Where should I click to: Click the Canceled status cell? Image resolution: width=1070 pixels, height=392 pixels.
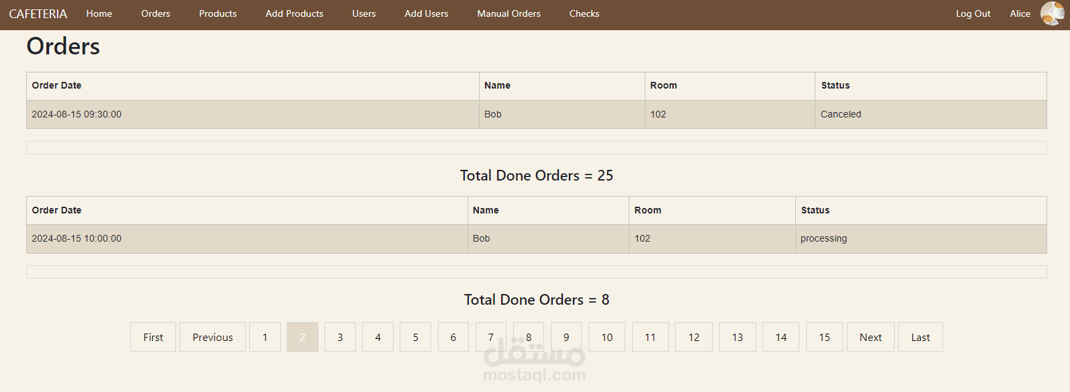pyautogui.click(x=930, y=114)
